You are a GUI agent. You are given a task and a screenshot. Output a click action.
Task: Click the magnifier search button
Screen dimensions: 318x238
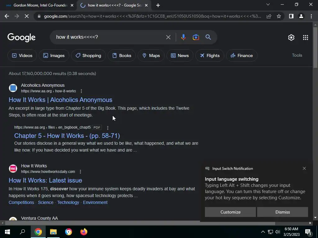(x=208, y=37)
